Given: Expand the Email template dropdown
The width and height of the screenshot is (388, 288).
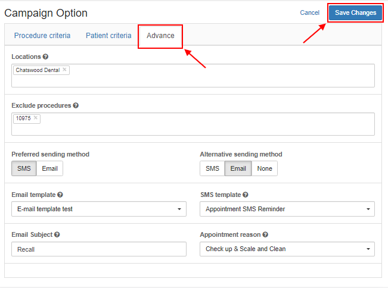Looking at the screenshot, I should pyautogui.click(x=99, y=209).
